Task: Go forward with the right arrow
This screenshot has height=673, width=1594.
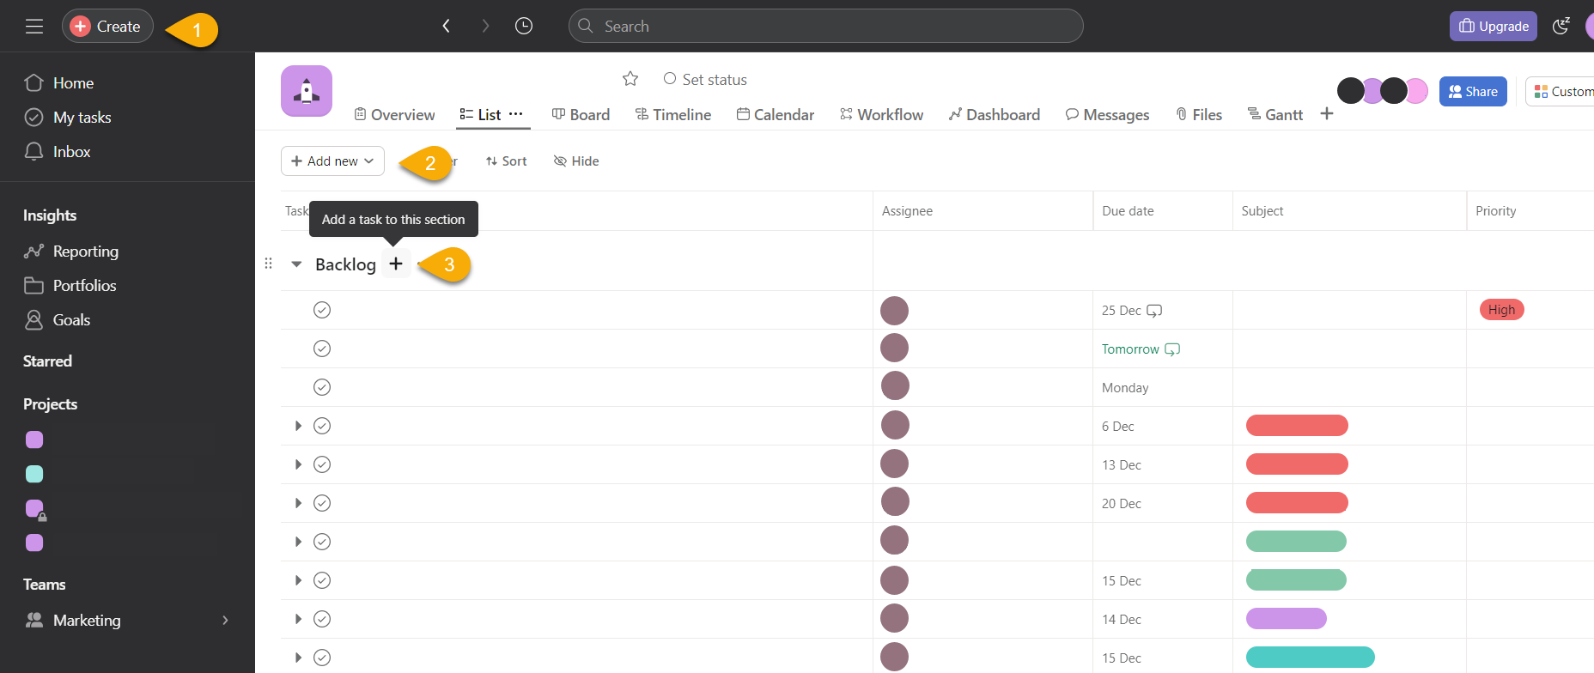Action: [x=485, y=27]
